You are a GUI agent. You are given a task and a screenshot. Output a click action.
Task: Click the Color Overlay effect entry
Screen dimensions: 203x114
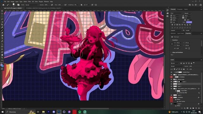[x=182, y=101]
